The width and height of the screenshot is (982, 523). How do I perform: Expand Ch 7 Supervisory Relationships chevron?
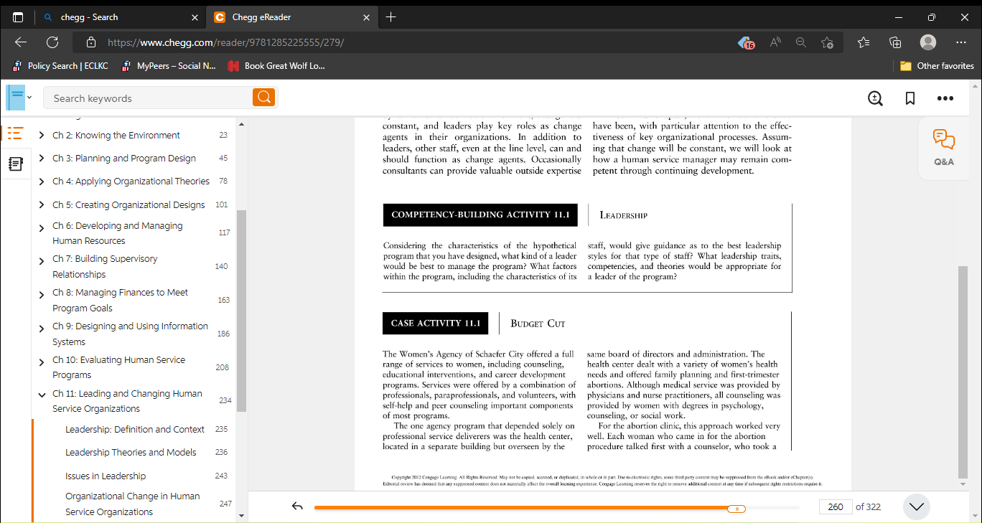(42, 261)
